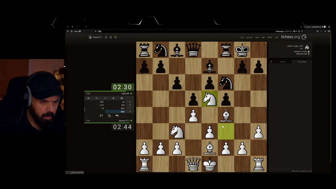Open the browser home icon
This screenshot has width=336, height=189.
click(x=72, y=31)
